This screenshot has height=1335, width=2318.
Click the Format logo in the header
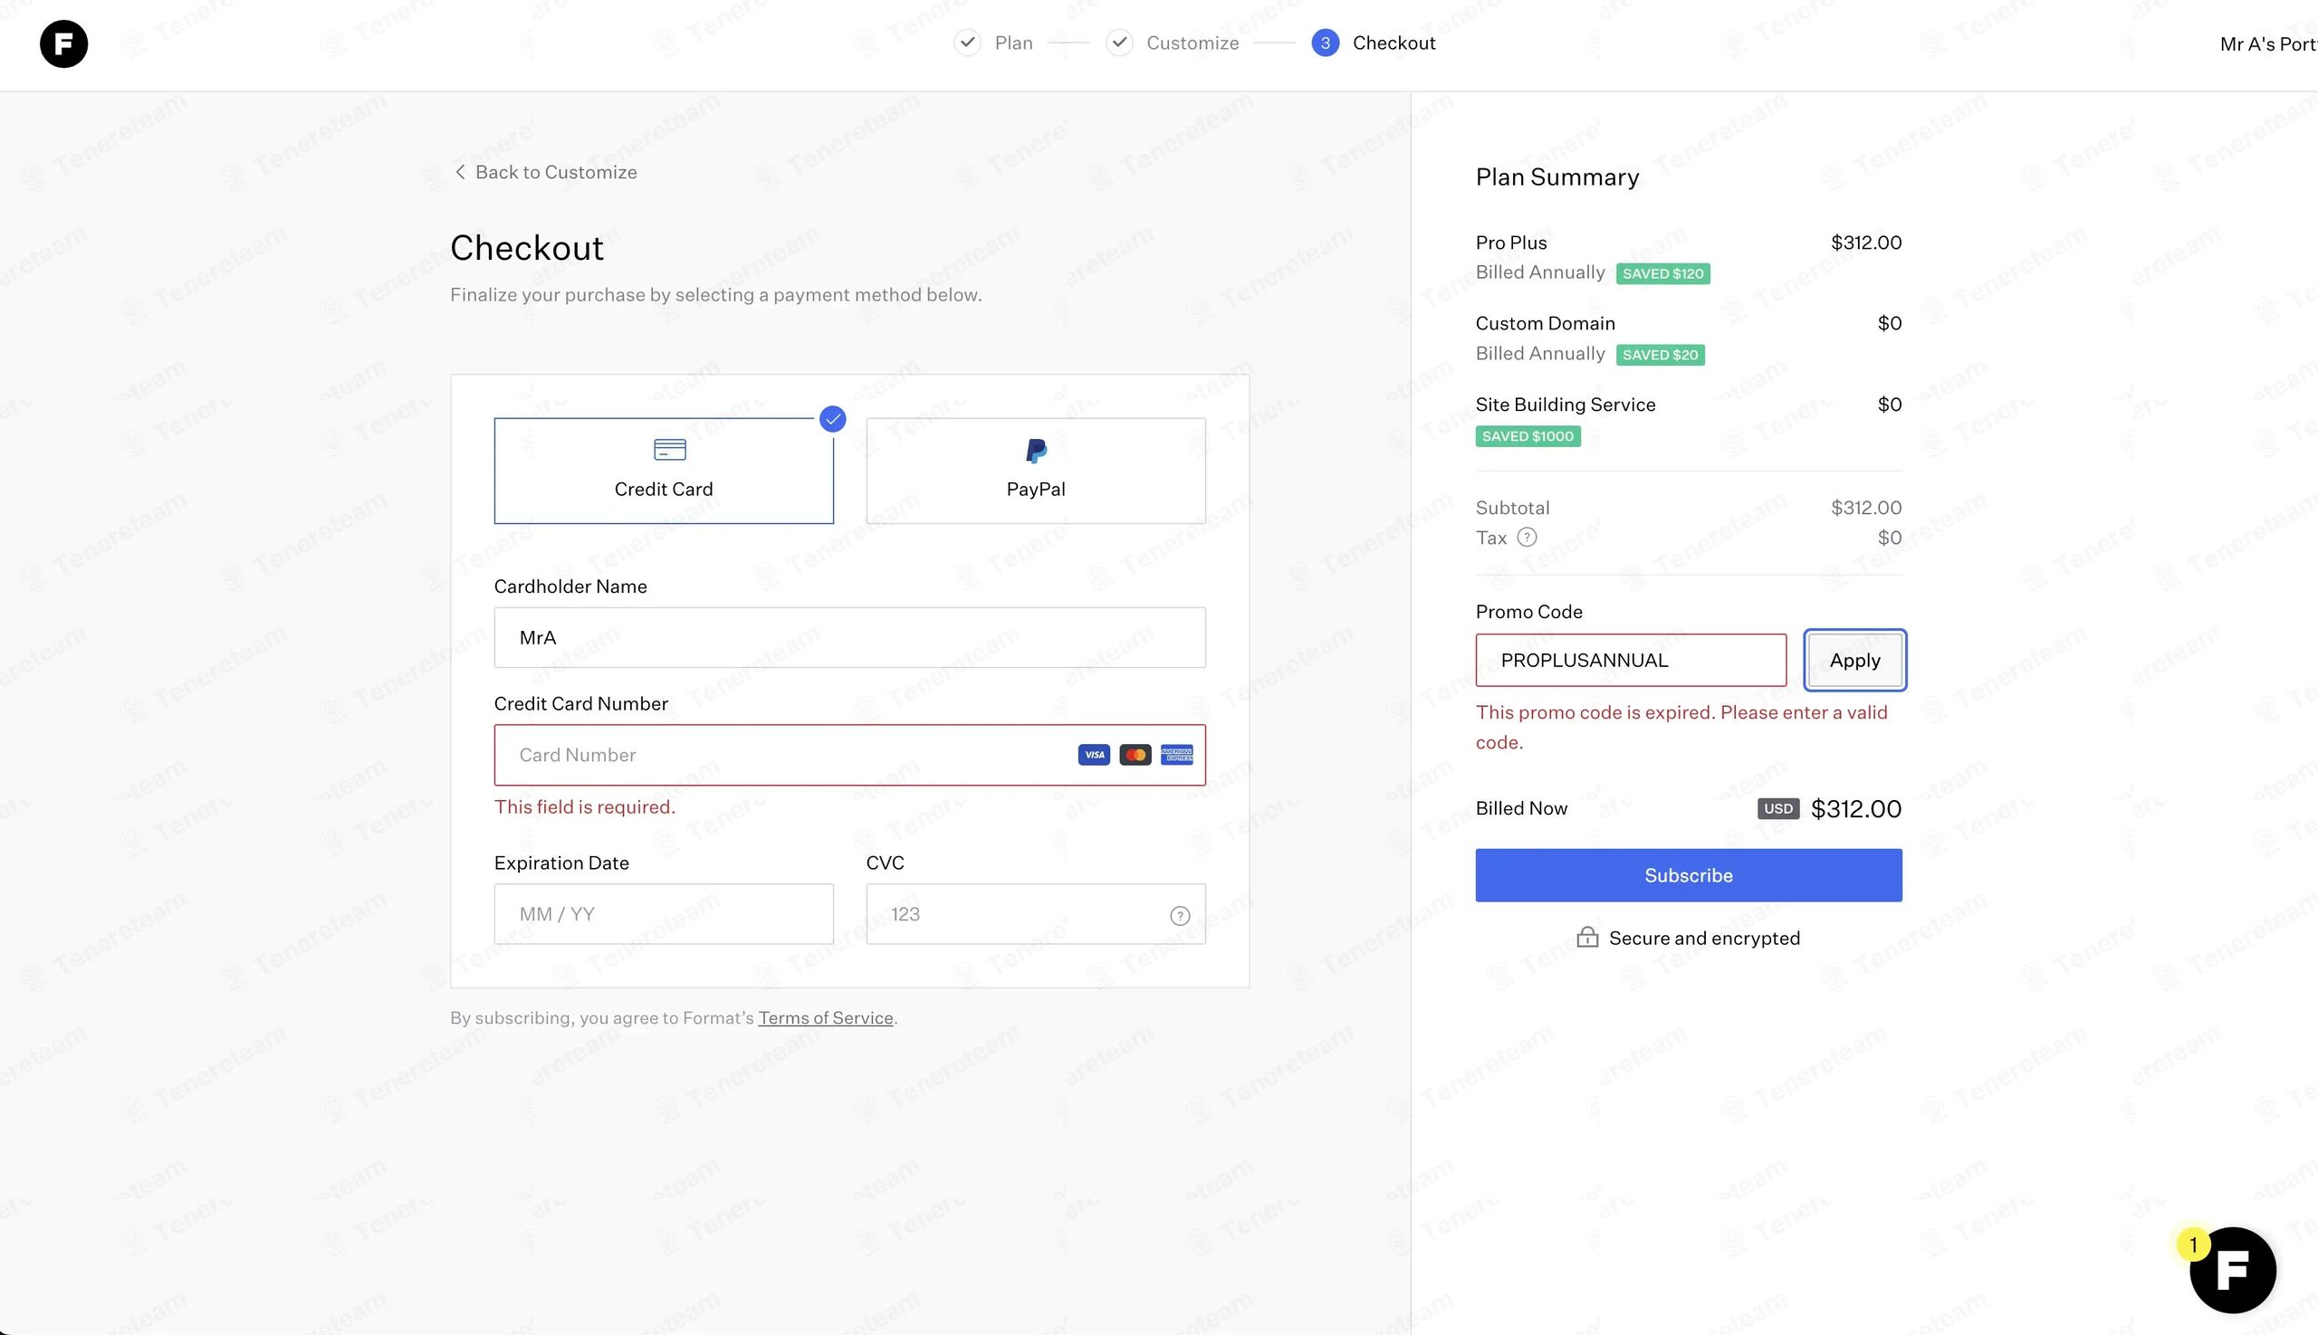(x=63, y=43)
